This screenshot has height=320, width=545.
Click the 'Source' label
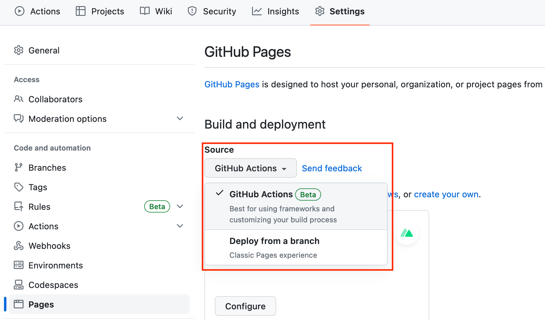219,150
